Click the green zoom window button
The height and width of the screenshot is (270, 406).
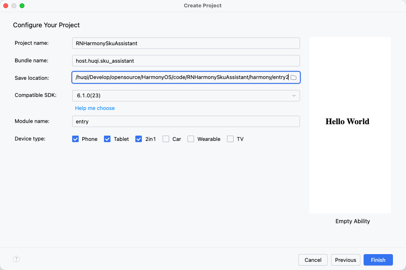(x=22, y=6)
